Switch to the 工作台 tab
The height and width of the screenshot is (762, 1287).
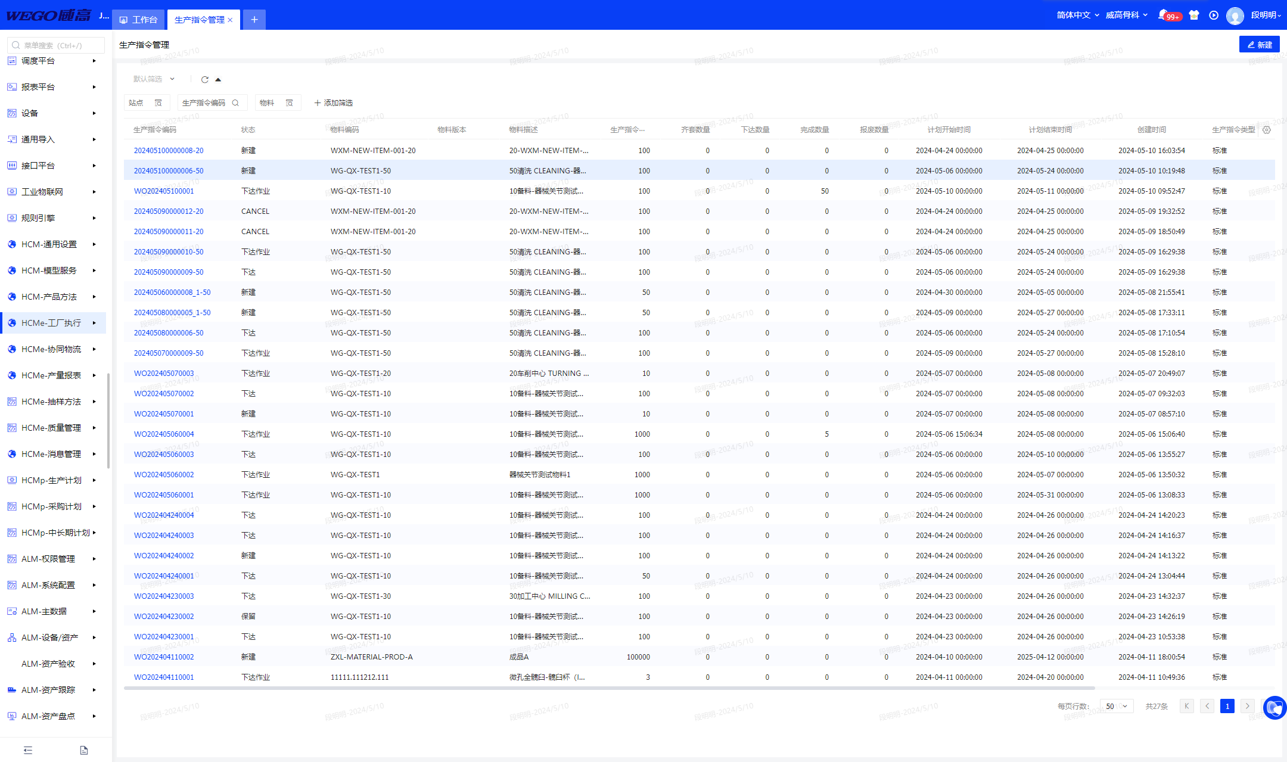[x=139, y=20]
